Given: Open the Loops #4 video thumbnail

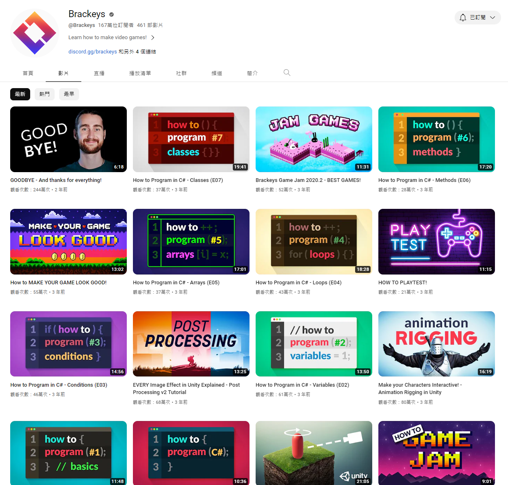Looking at the screenshot, I should pyautogui.click(x=314, y=241).
